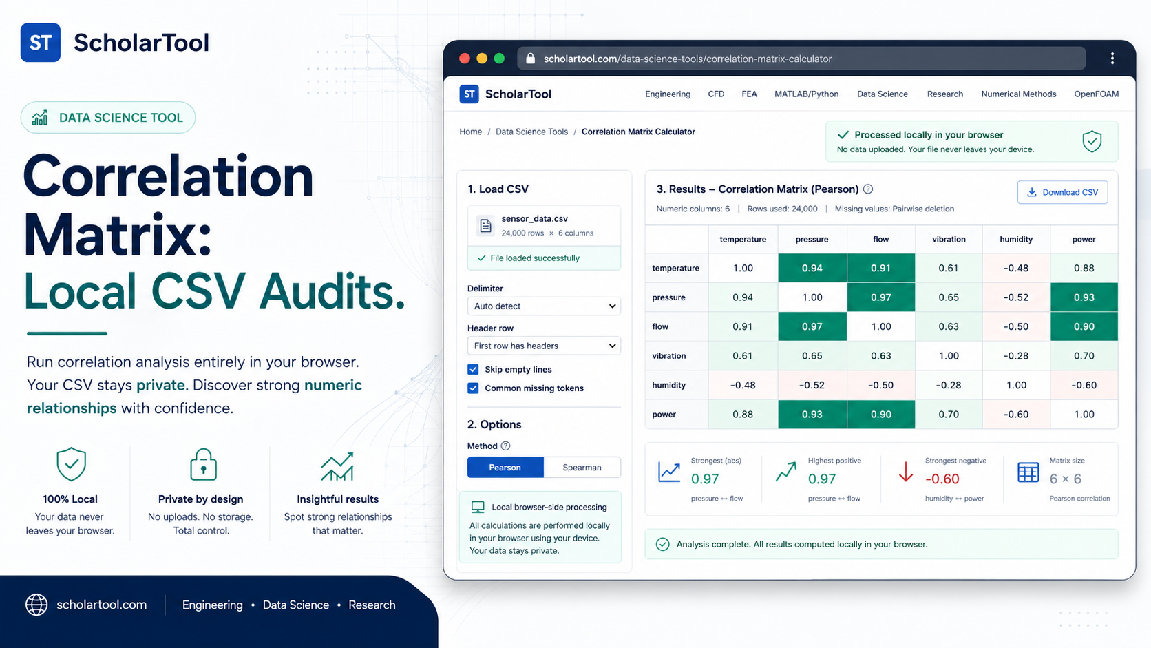Image resolution: width=1151 pixels, height=648 pixels.
Task: Click the checkmark beside Processed locally
Action: pos(843,135)
